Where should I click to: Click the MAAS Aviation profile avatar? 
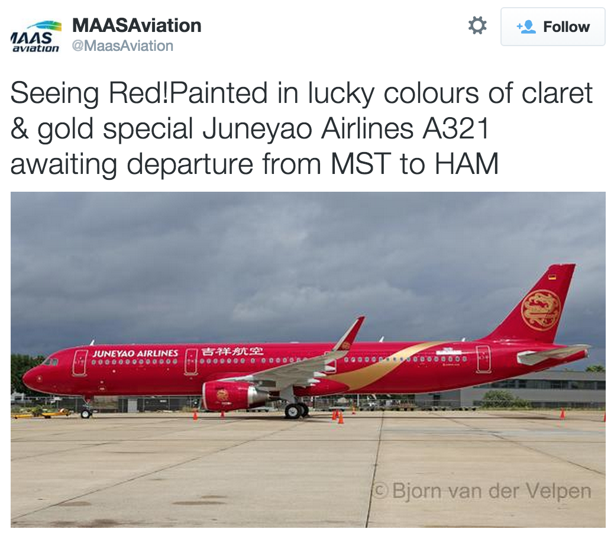35,36
